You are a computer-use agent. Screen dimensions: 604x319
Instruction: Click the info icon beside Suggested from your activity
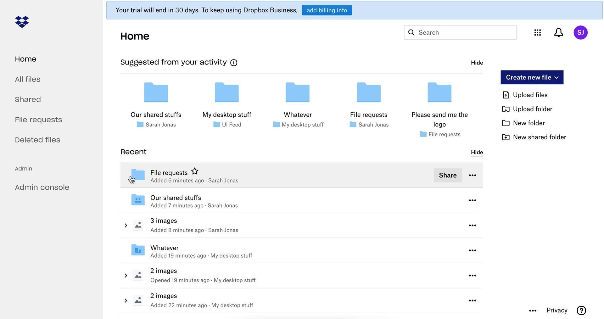(x=234, y=63)
